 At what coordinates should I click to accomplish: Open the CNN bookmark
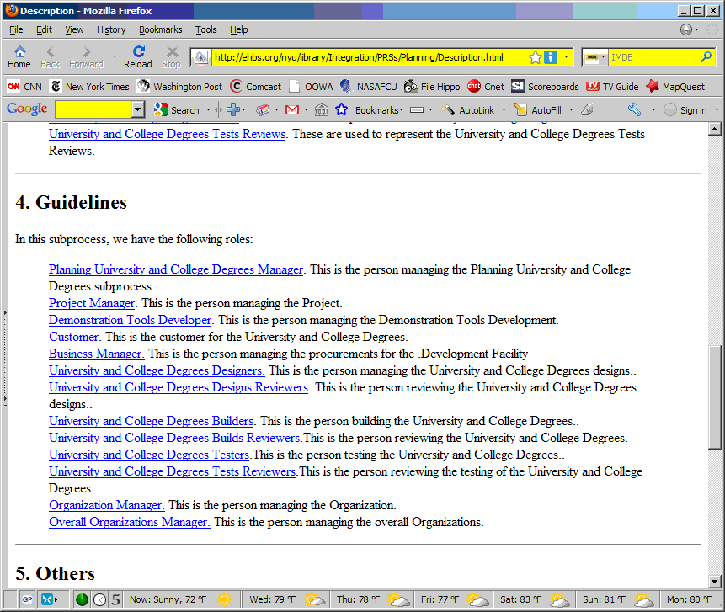coord(24,87)
